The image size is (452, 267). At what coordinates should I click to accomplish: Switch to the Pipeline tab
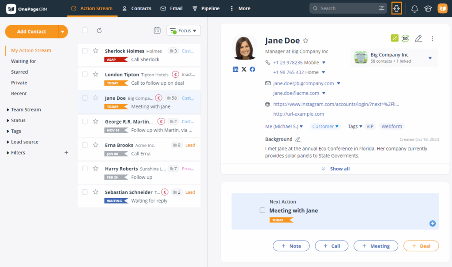[209, 8]
